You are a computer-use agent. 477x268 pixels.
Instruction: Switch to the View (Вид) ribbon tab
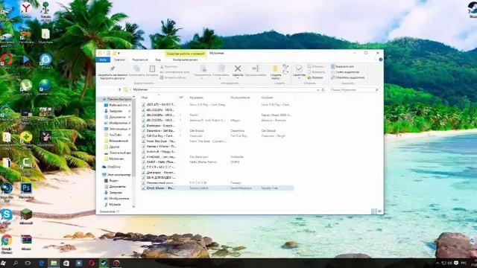(x=158, y=60)
